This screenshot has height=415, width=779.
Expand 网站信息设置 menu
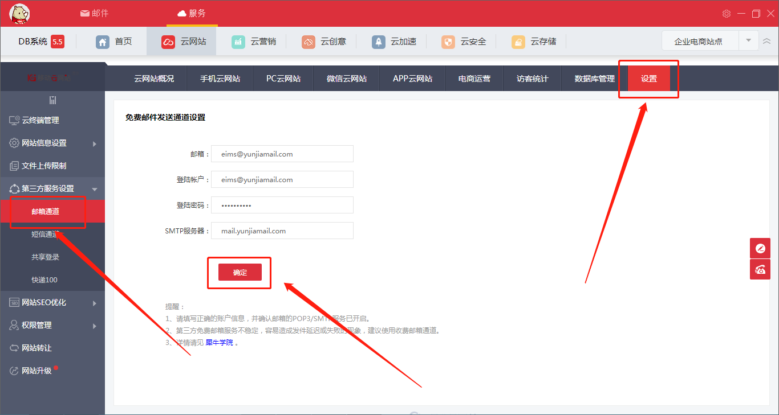[x=52, y=143]
